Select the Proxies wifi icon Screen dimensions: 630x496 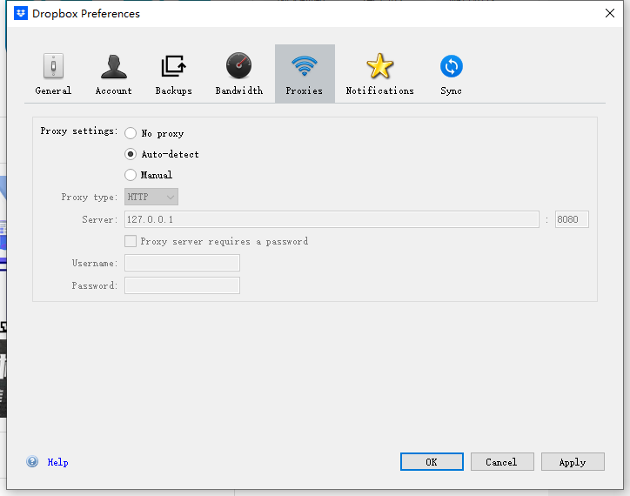point(305,66)
